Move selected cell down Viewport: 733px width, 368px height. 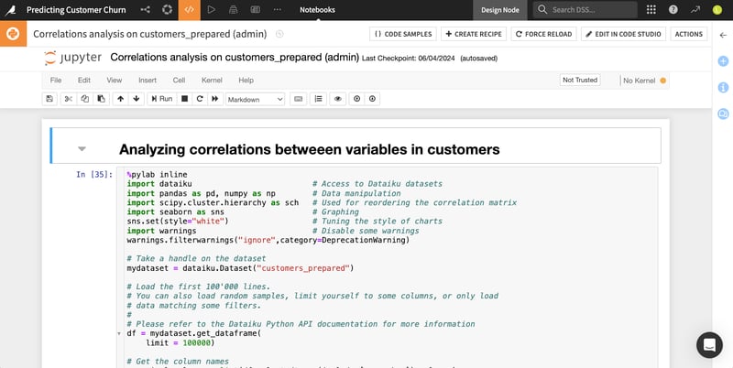pos(137,99)
